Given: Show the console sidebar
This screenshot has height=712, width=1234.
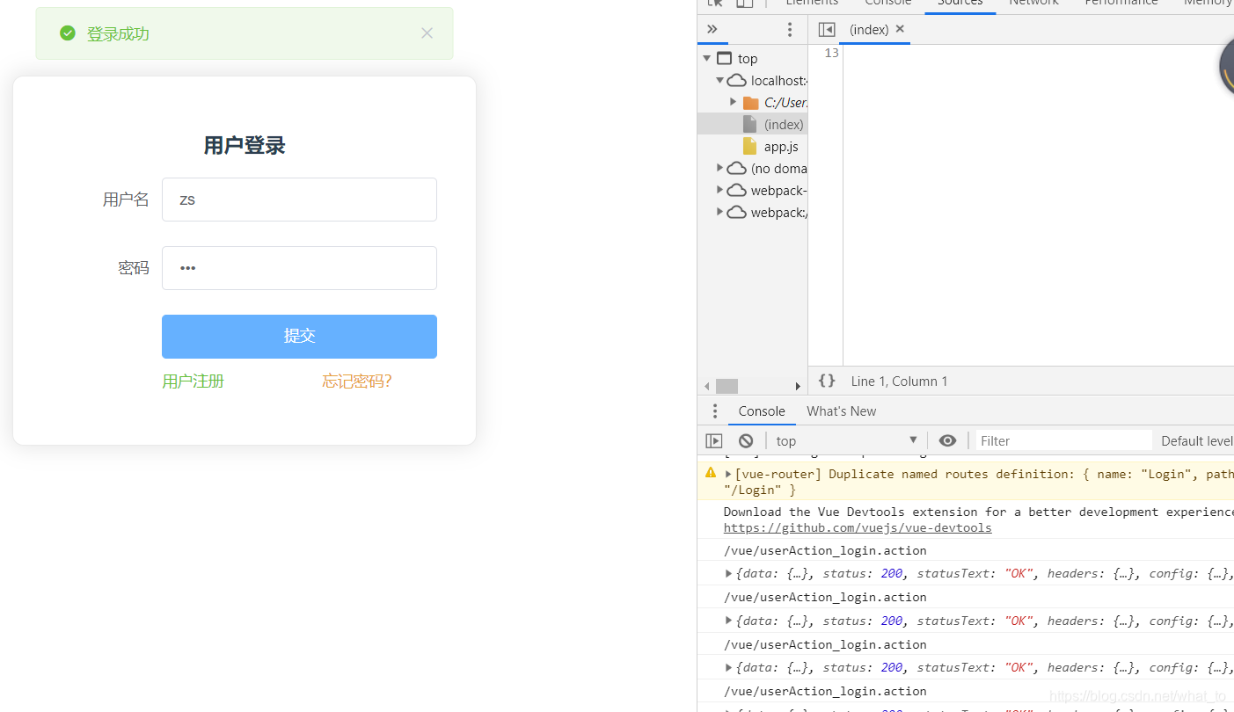Looking at the screenshot, I should (x=714, y=440).
